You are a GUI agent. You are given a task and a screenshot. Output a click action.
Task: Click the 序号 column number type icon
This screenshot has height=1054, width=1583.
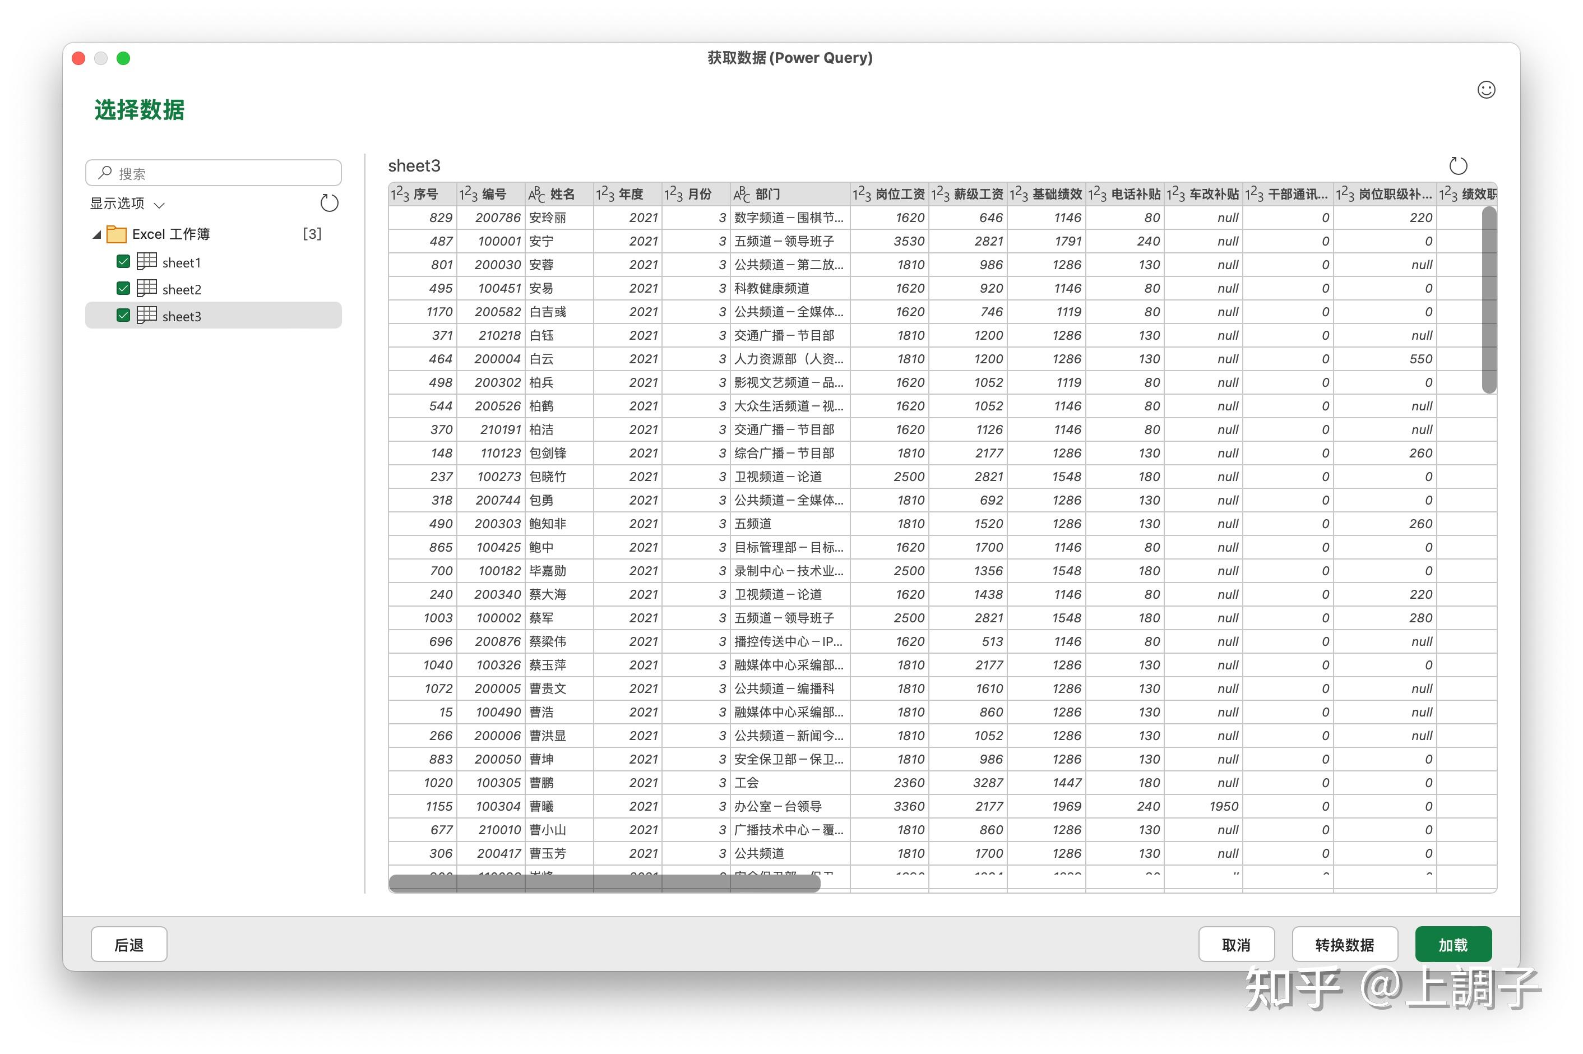coord(400,195)
